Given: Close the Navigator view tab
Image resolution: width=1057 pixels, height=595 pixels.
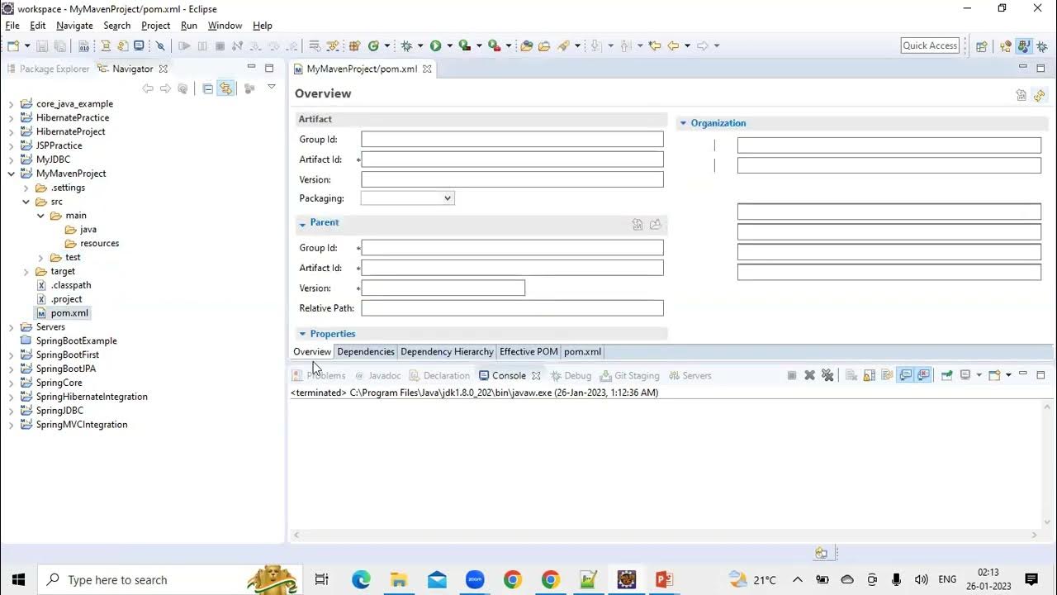Looking at the screenshot, I should click(x=164, y=69).
